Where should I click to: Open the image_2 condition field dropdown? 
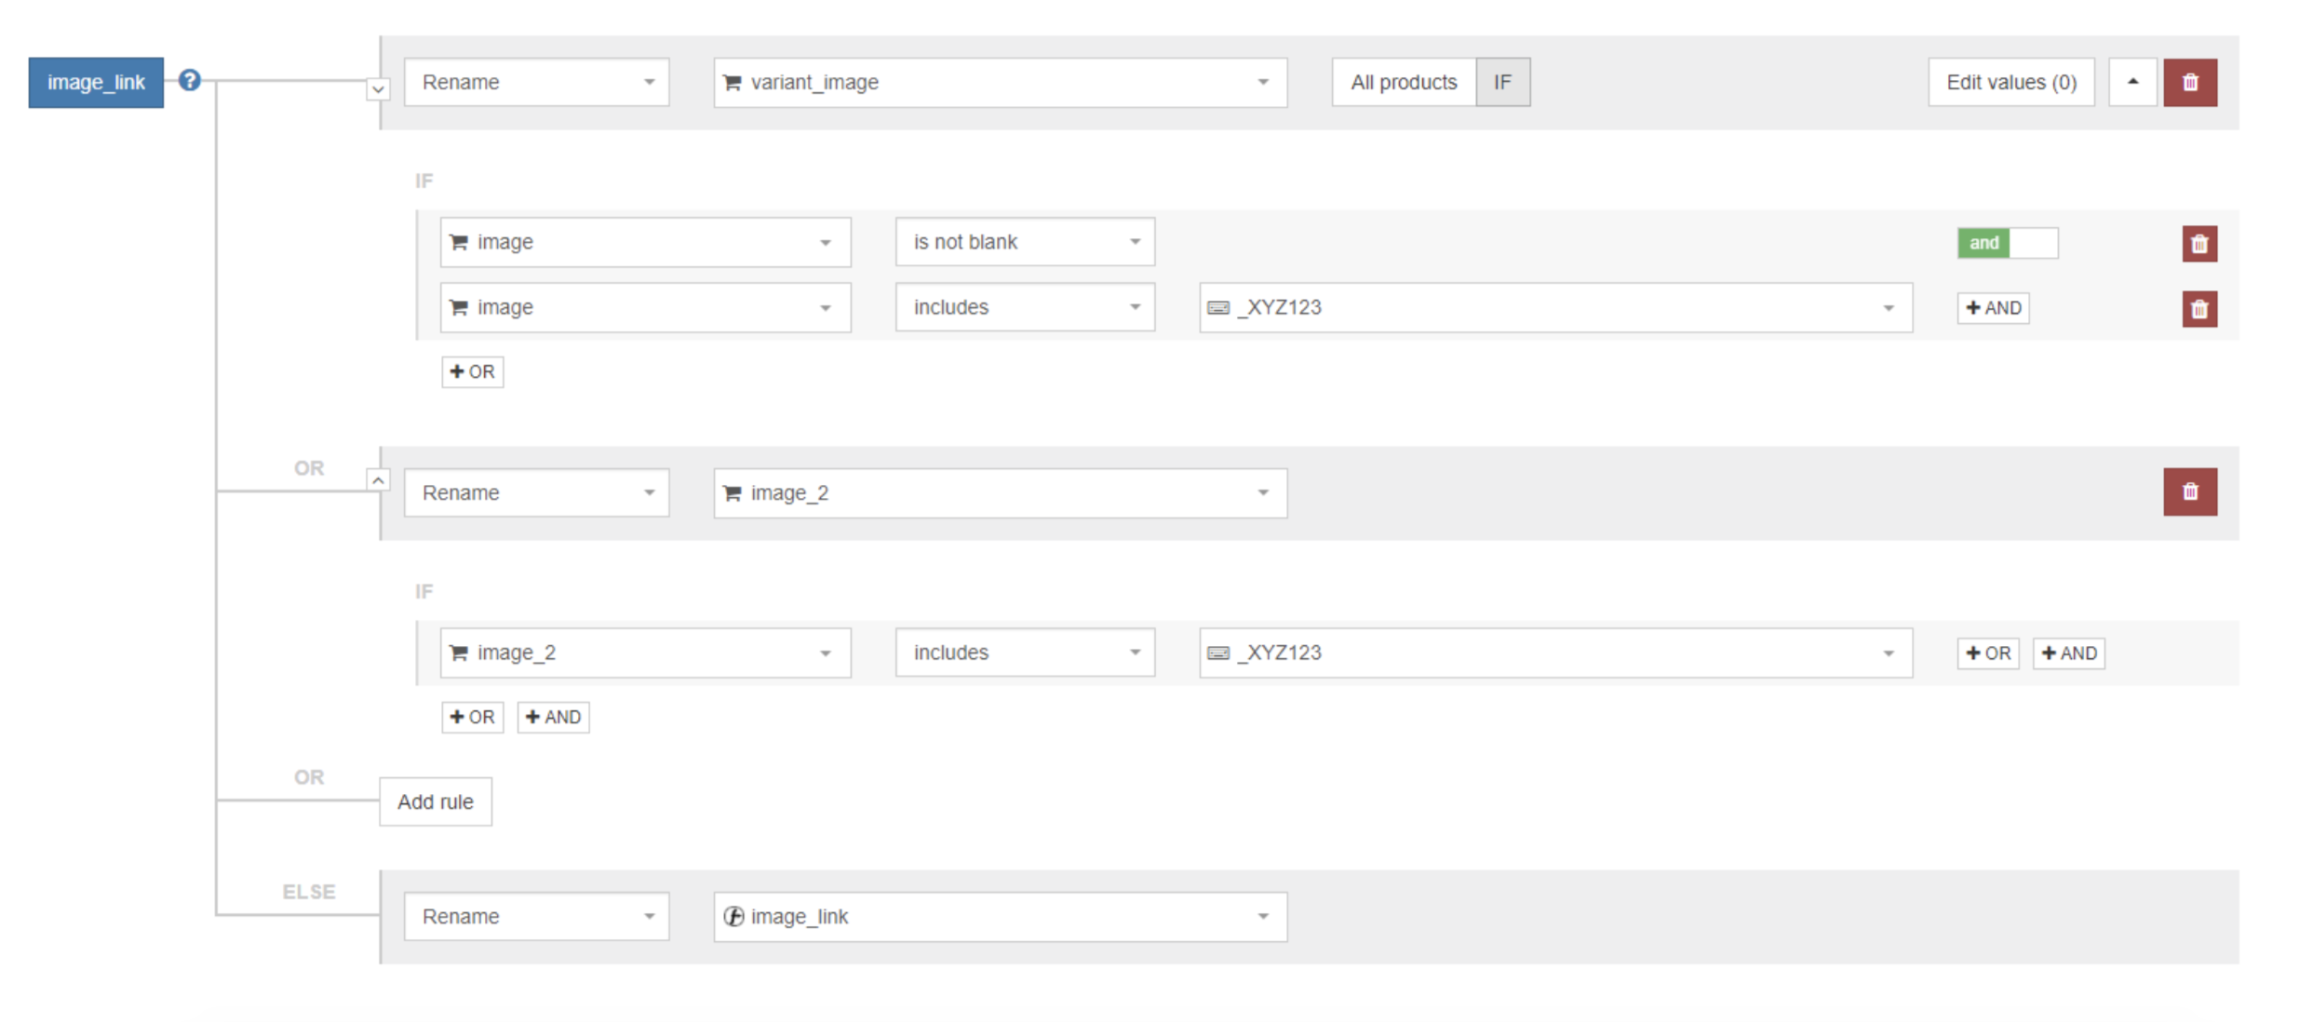[x=645, y=652]
